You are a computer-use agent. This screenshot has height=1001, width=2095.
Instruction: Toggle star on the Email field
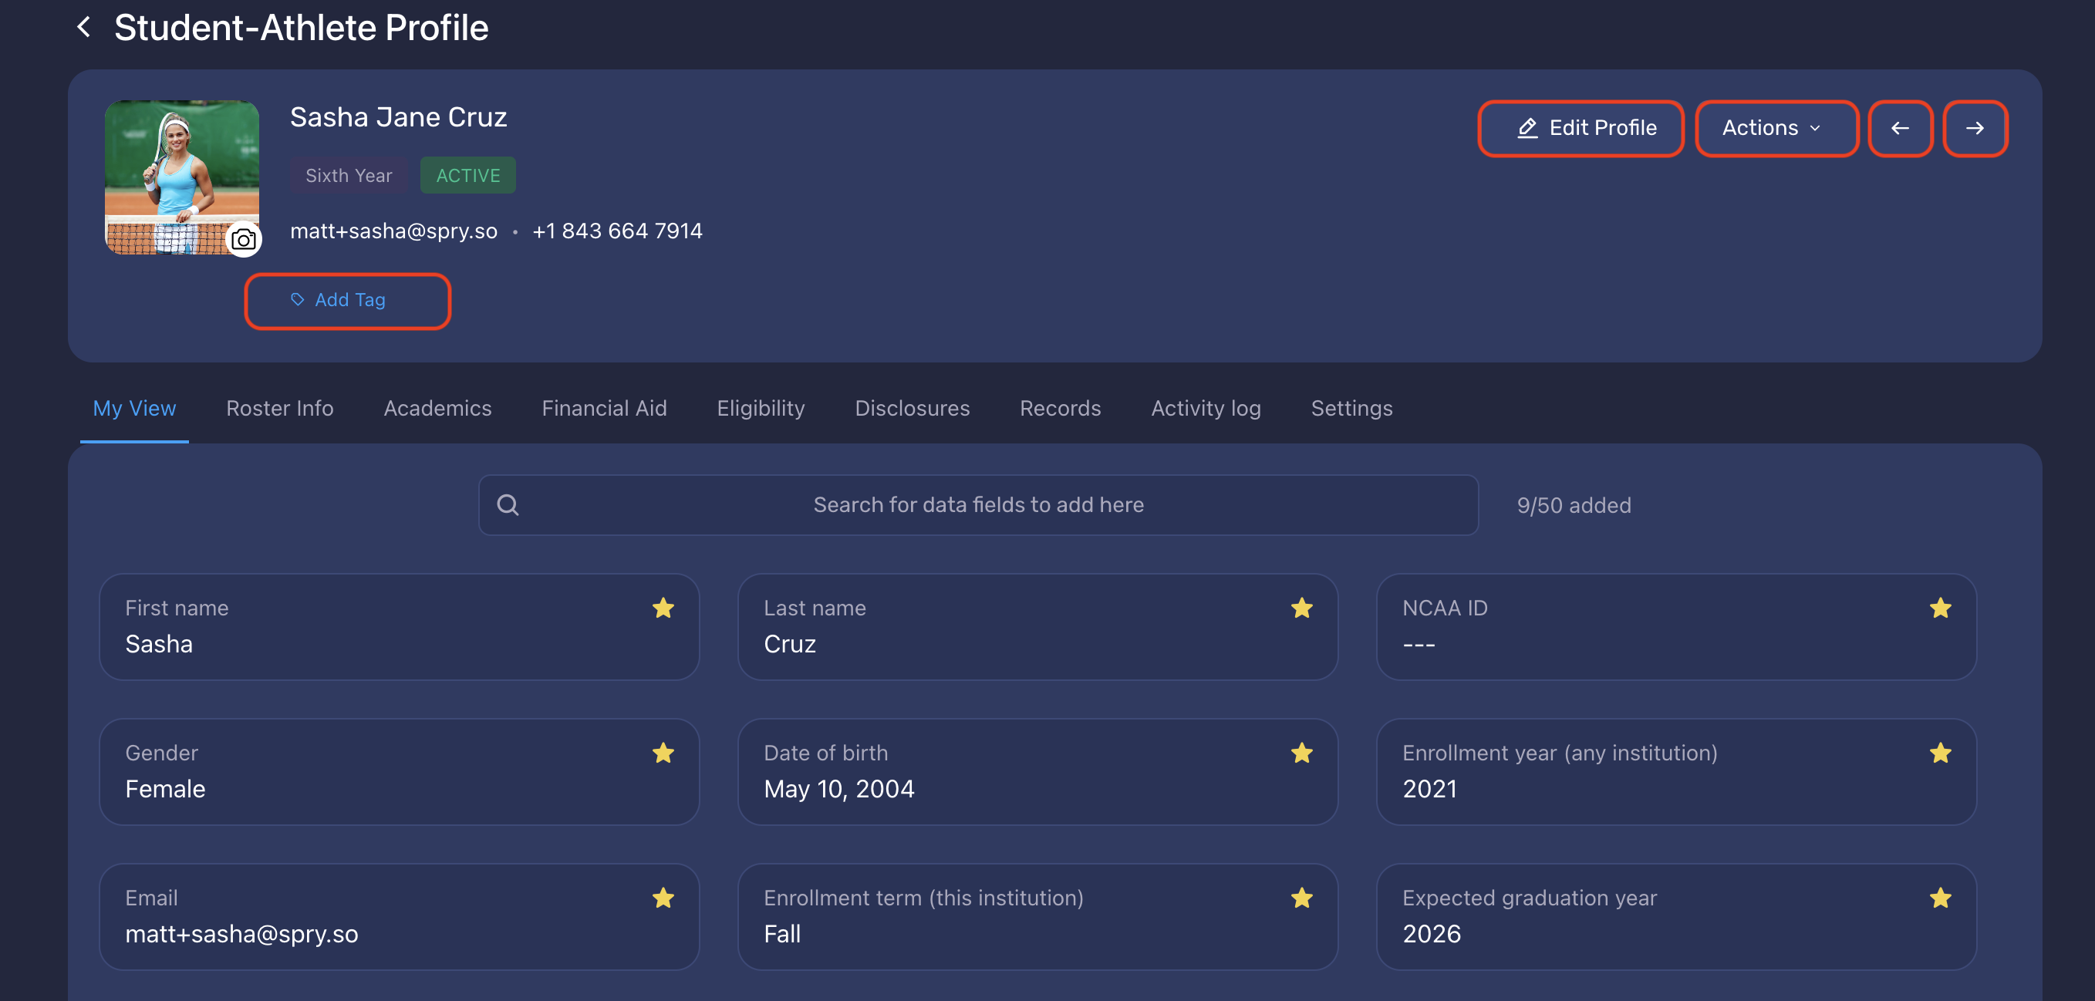pyautogui.click(x=663, y=897)
